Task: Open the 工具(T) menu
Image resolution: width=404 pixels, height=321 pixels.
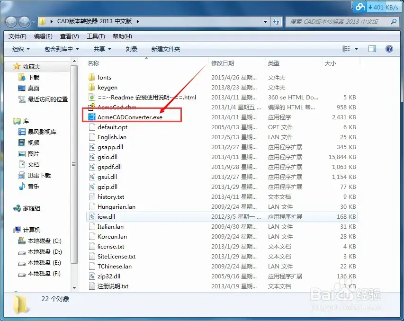Action: click(96, 36)
